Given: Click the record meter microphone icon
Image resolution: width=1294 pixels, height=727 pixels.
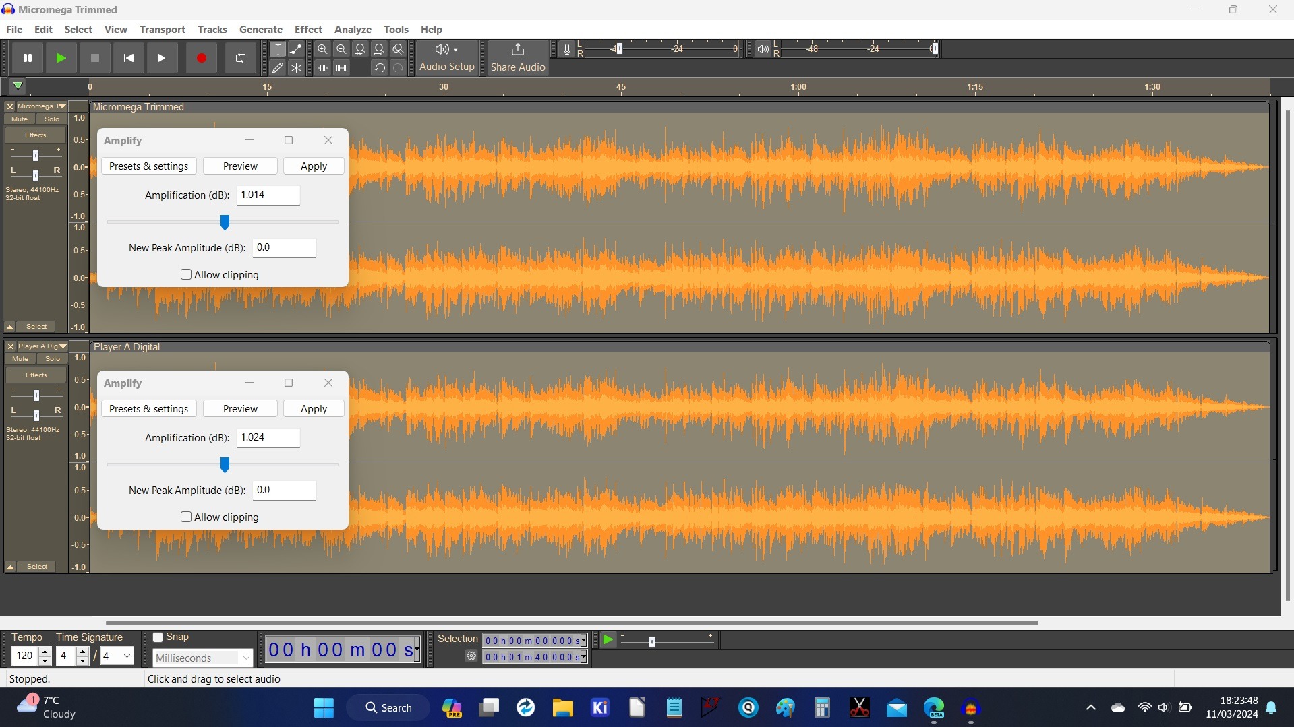Looking at the screenshot, I should pyautogui.click(x=566, y=49).
